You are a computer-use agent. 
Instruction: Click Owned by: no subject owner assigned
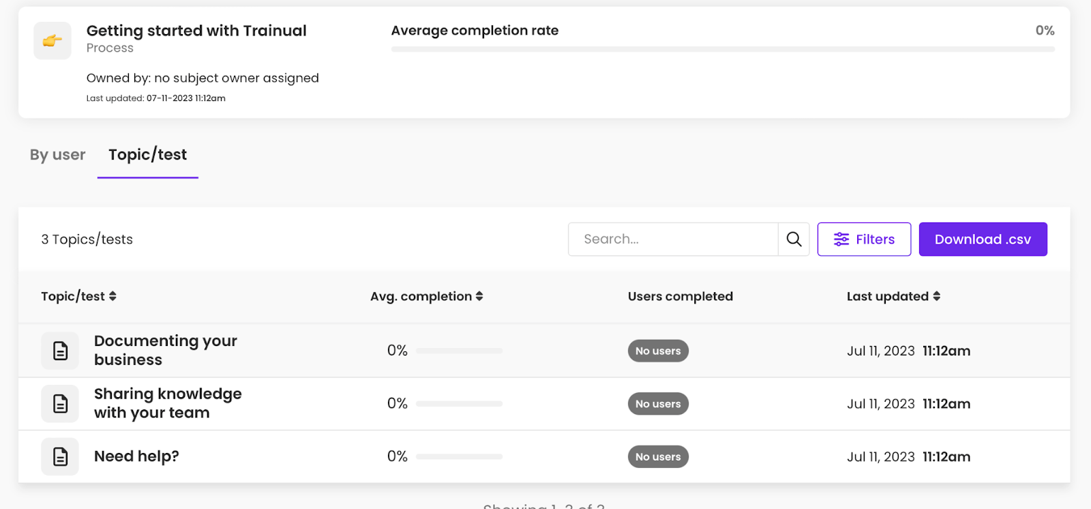click(x=203, y=78)
